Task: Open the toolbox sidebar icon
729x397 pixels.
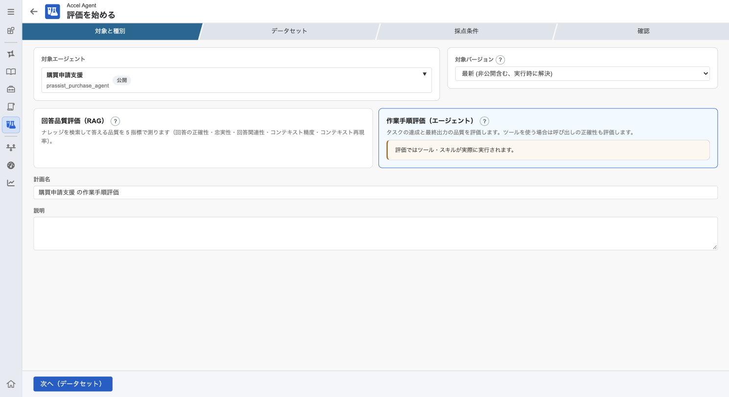Action: [11, 89]
